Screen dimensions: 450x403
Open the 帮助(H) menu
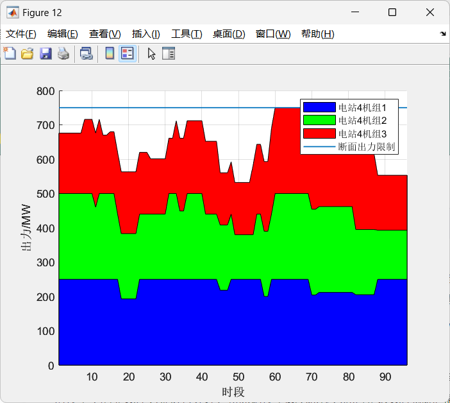[317, 34]
